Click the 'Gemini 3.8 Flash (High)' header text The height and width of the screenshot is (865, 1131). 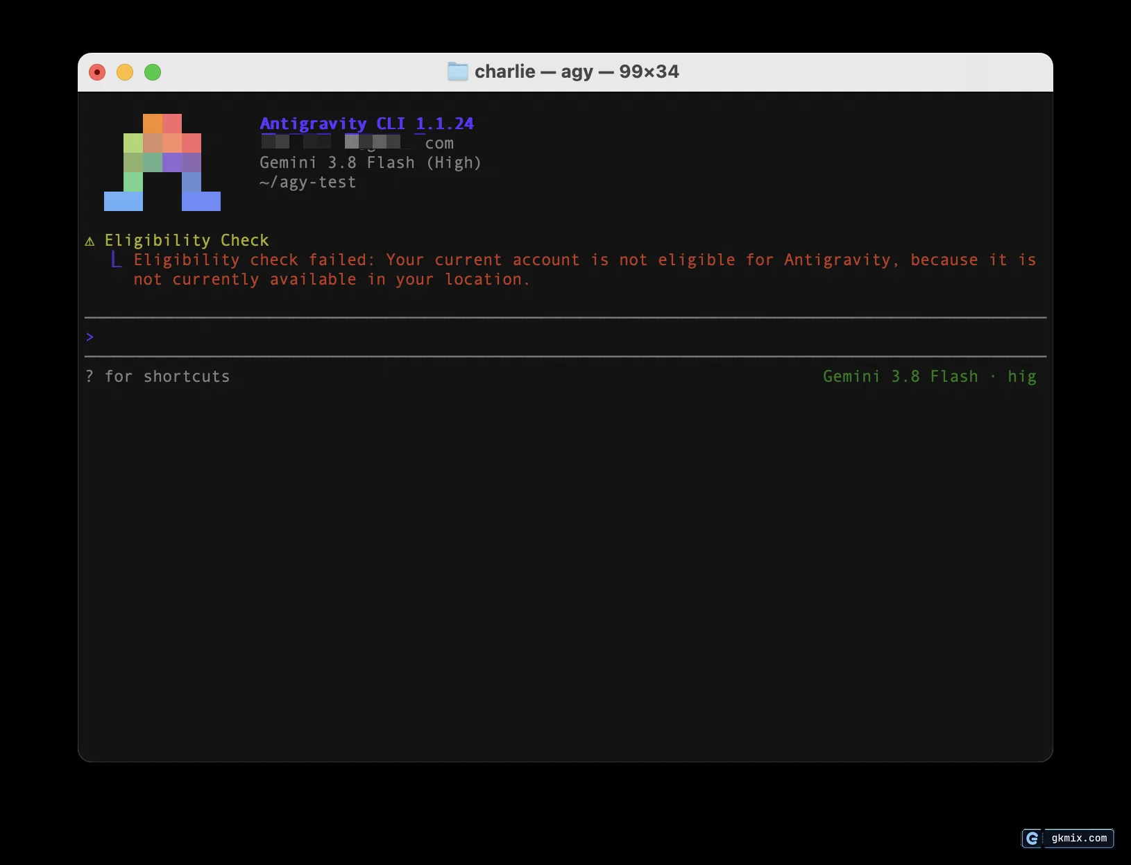click(371, 162)
